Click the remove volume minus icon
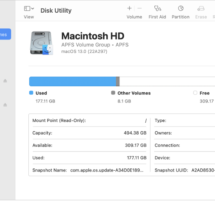 [x=139, y=8]
